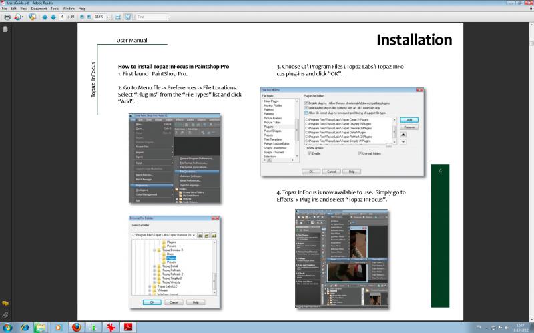Click the Create PDF online icon
The width and height of the screenshot is (534, 333).
coord(17,17)
